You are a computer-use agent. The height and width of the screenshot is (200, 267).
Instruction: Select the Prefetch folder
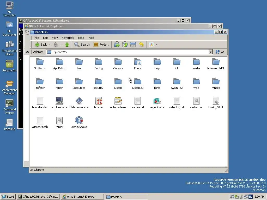click(40, 83)
